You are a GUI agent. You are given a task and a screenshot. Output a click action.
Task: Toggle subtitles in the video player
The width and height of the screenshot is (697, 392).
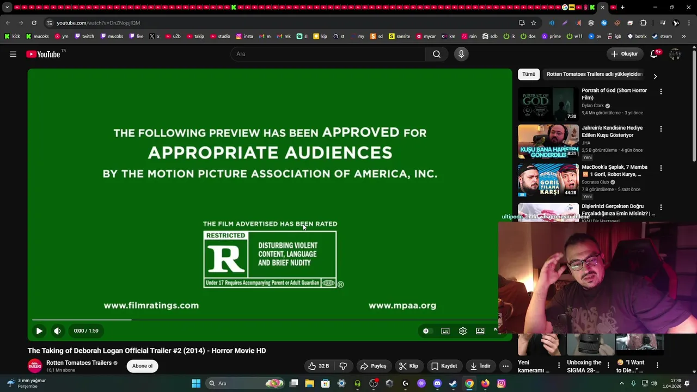(445, 330)
